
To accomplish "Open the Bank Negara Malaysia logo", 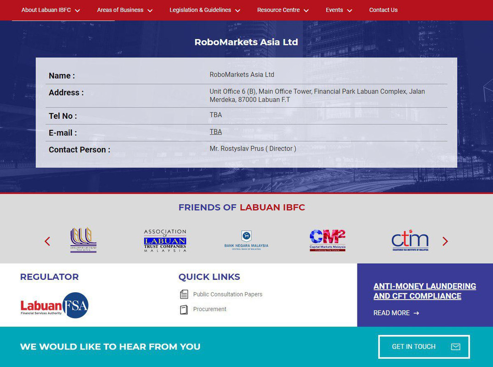I will tap(246, 240).
